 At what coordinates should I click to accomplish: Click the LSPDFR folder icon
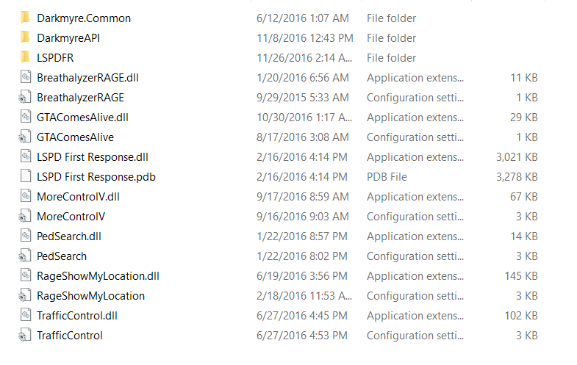(25, 57)
